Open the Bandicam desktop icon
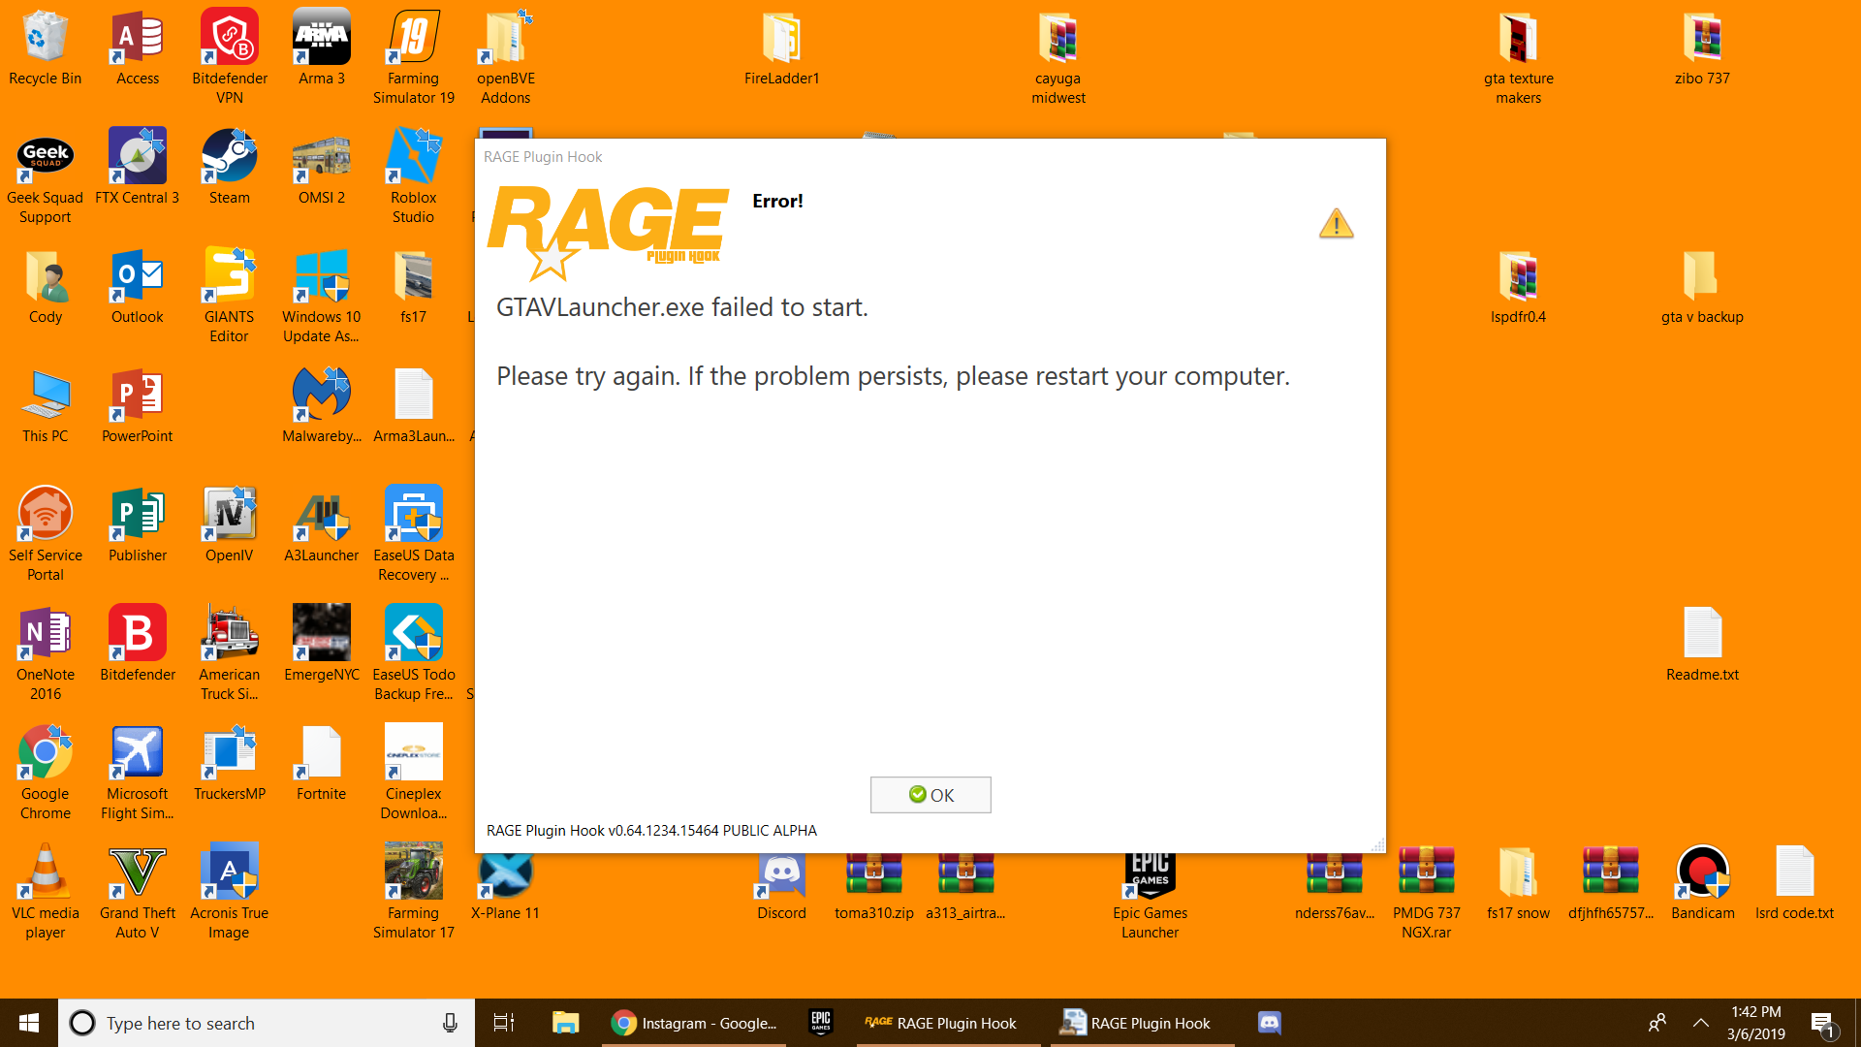This screenshot has width=1861, height=1047. click(x=1702, y=873)
